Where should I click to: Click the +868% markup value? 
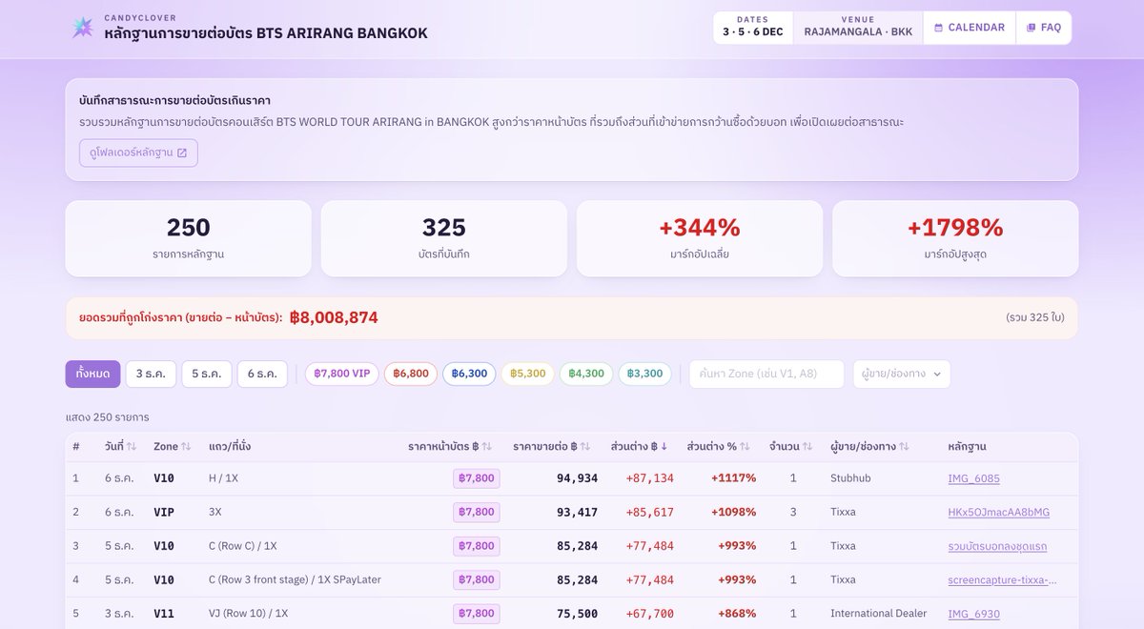tap(737, 614)
